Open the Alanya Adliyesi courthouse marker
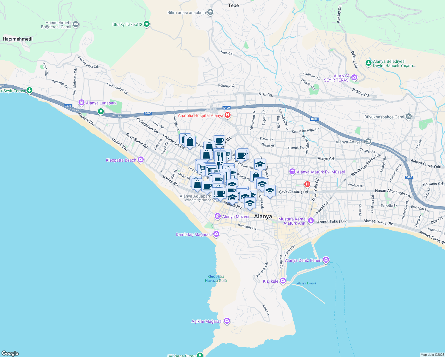 point(368,142)
